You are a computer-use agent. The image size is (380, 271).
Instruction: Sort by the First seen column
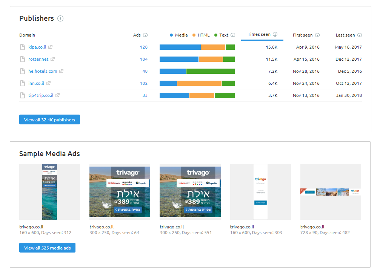302,35
